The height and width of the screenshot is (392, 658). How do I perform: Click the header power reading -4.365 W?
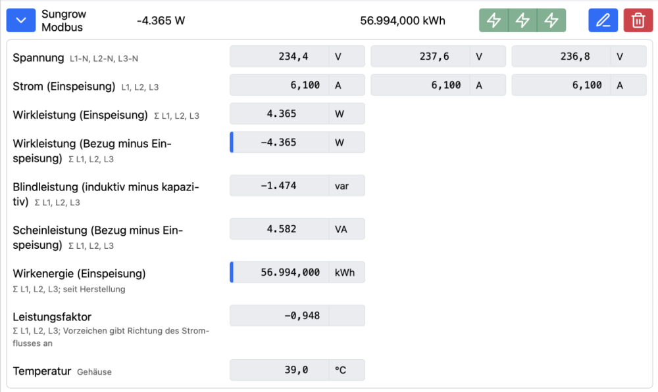pyautogui.click(x=161, y=20)
